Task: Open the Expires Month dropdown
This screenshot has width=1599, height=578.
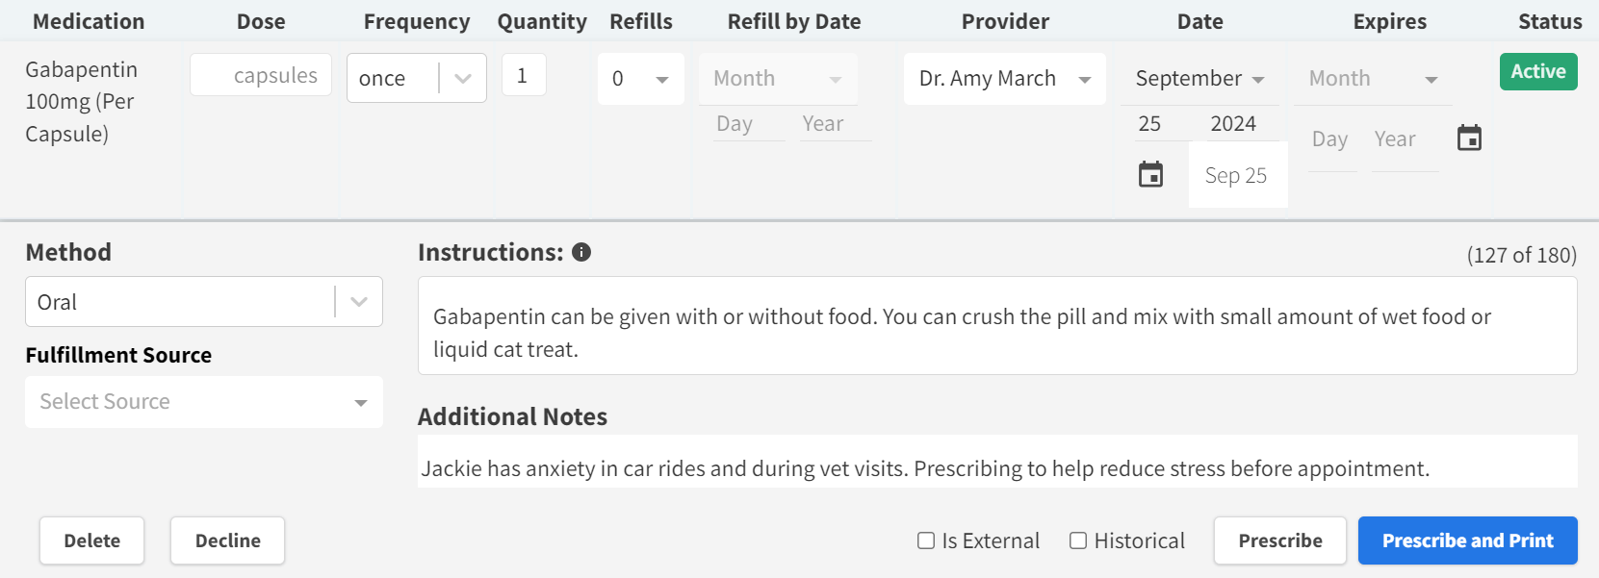Action: click(x=1372, y=78)
